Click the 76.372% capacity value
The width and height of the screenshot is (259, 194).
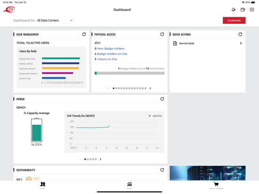tap(37, 145)
